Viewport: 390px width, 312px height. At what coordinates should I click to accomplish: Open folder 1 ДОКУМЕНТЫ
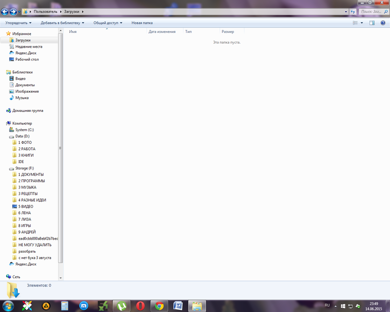31,174
